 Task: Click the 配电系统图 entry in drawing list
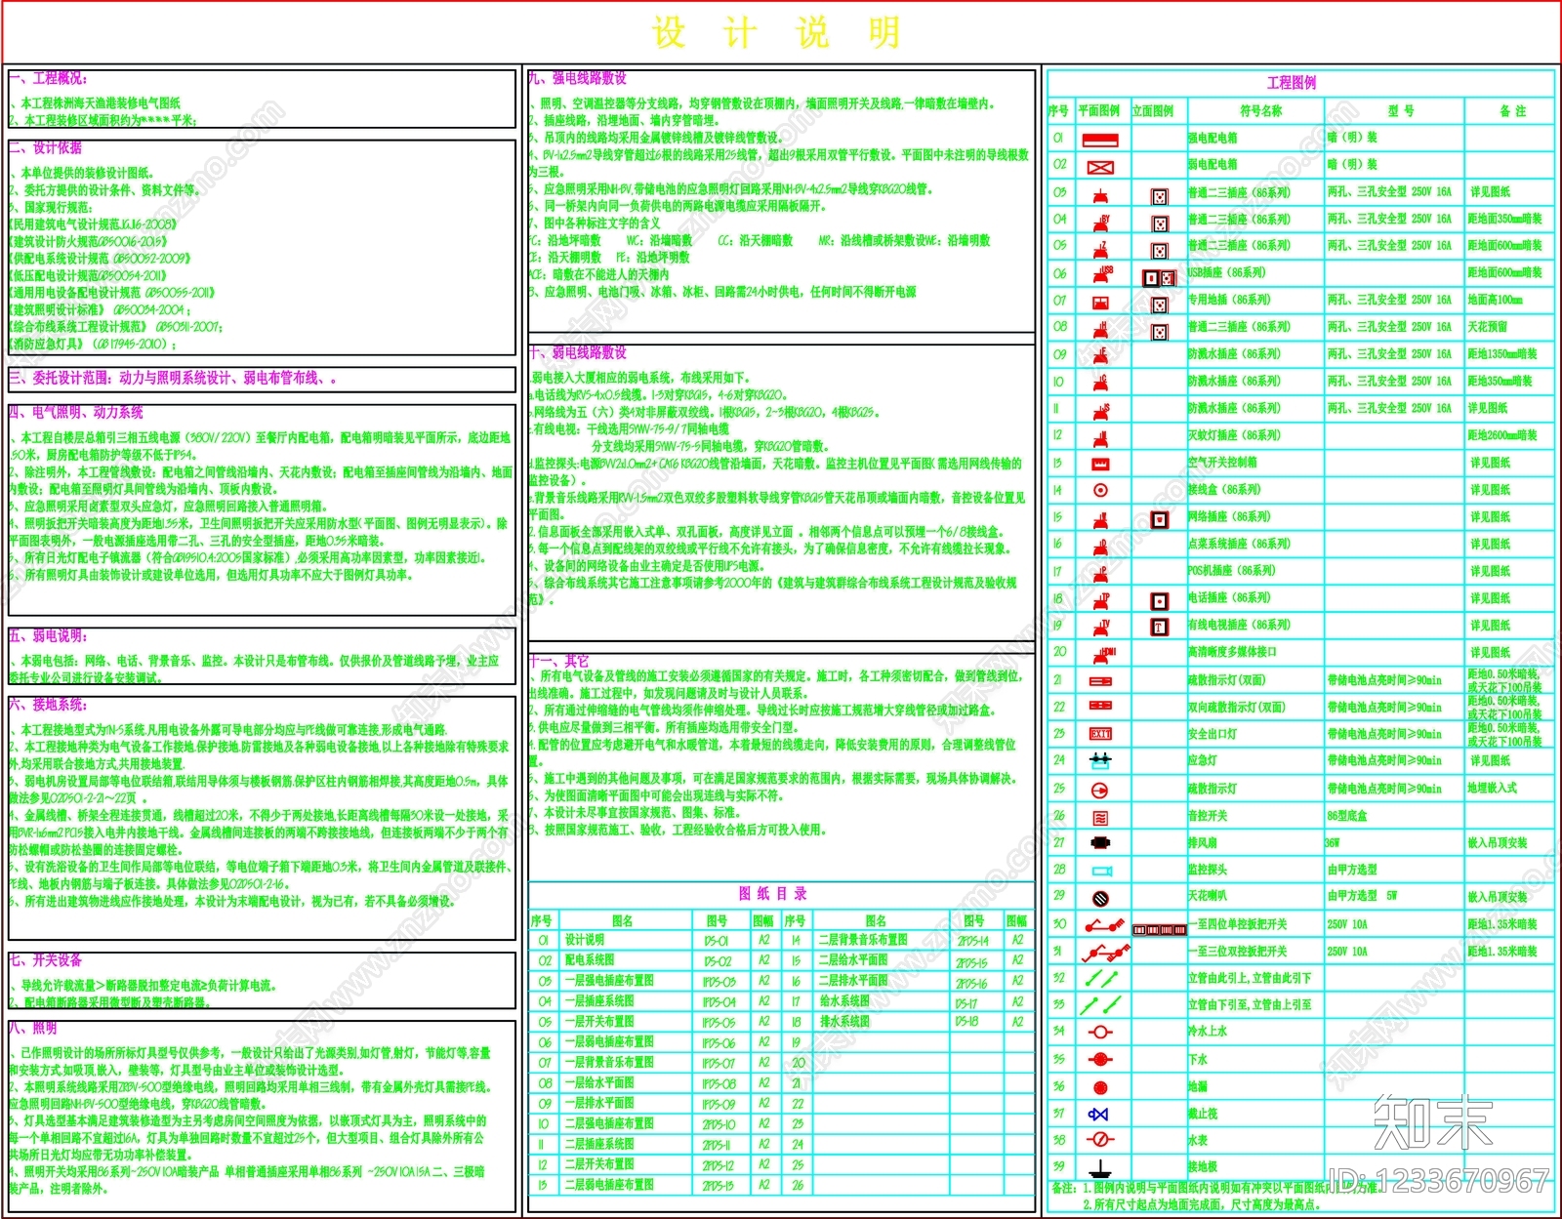[589, 960]
